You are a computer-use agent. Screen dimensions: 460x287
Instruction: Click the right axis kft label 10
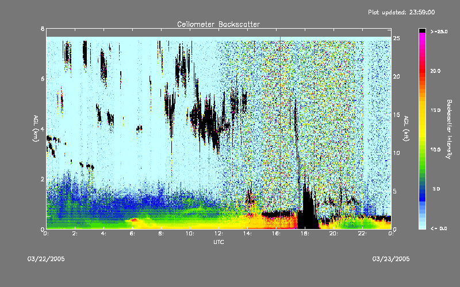[x=396, y=153]
